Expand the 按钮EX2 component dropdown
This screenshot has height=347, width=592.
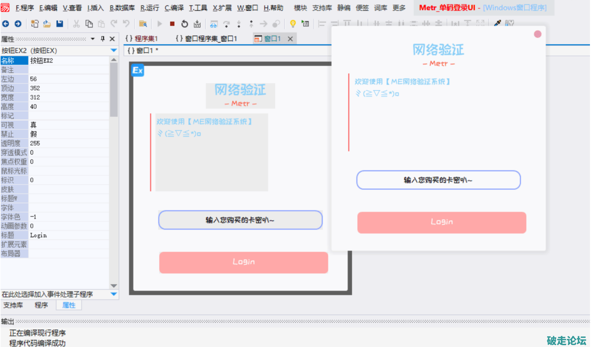coord(114,50)
